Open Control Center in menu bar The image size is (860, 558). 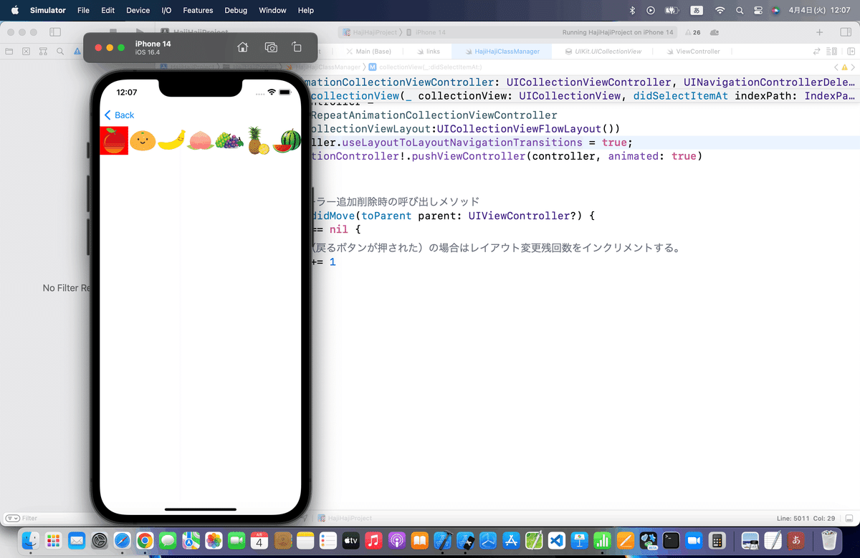[x=758, y=11]
